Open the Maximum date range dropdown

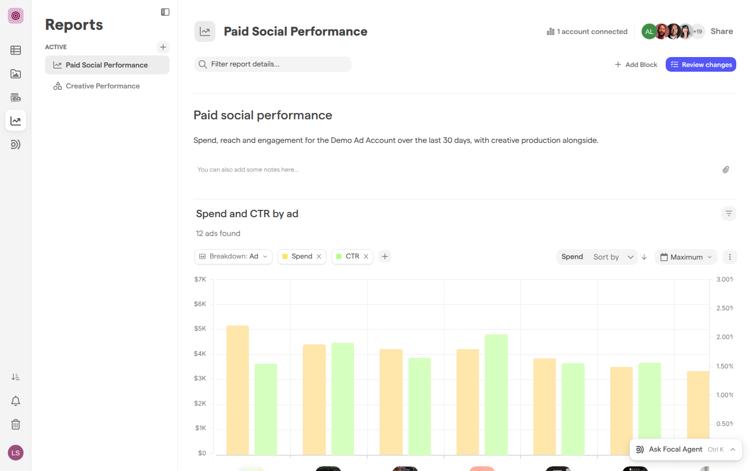click(x=686, y=257)
